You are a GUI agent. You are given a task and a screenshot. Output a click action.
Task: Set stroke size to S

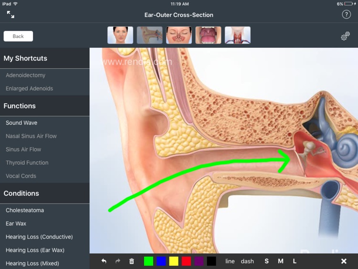click(x=266, y=261)
